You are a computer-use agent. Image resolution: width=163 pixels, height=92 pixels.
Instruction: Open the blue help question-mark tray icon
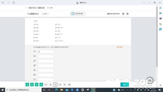coord(114,90)
